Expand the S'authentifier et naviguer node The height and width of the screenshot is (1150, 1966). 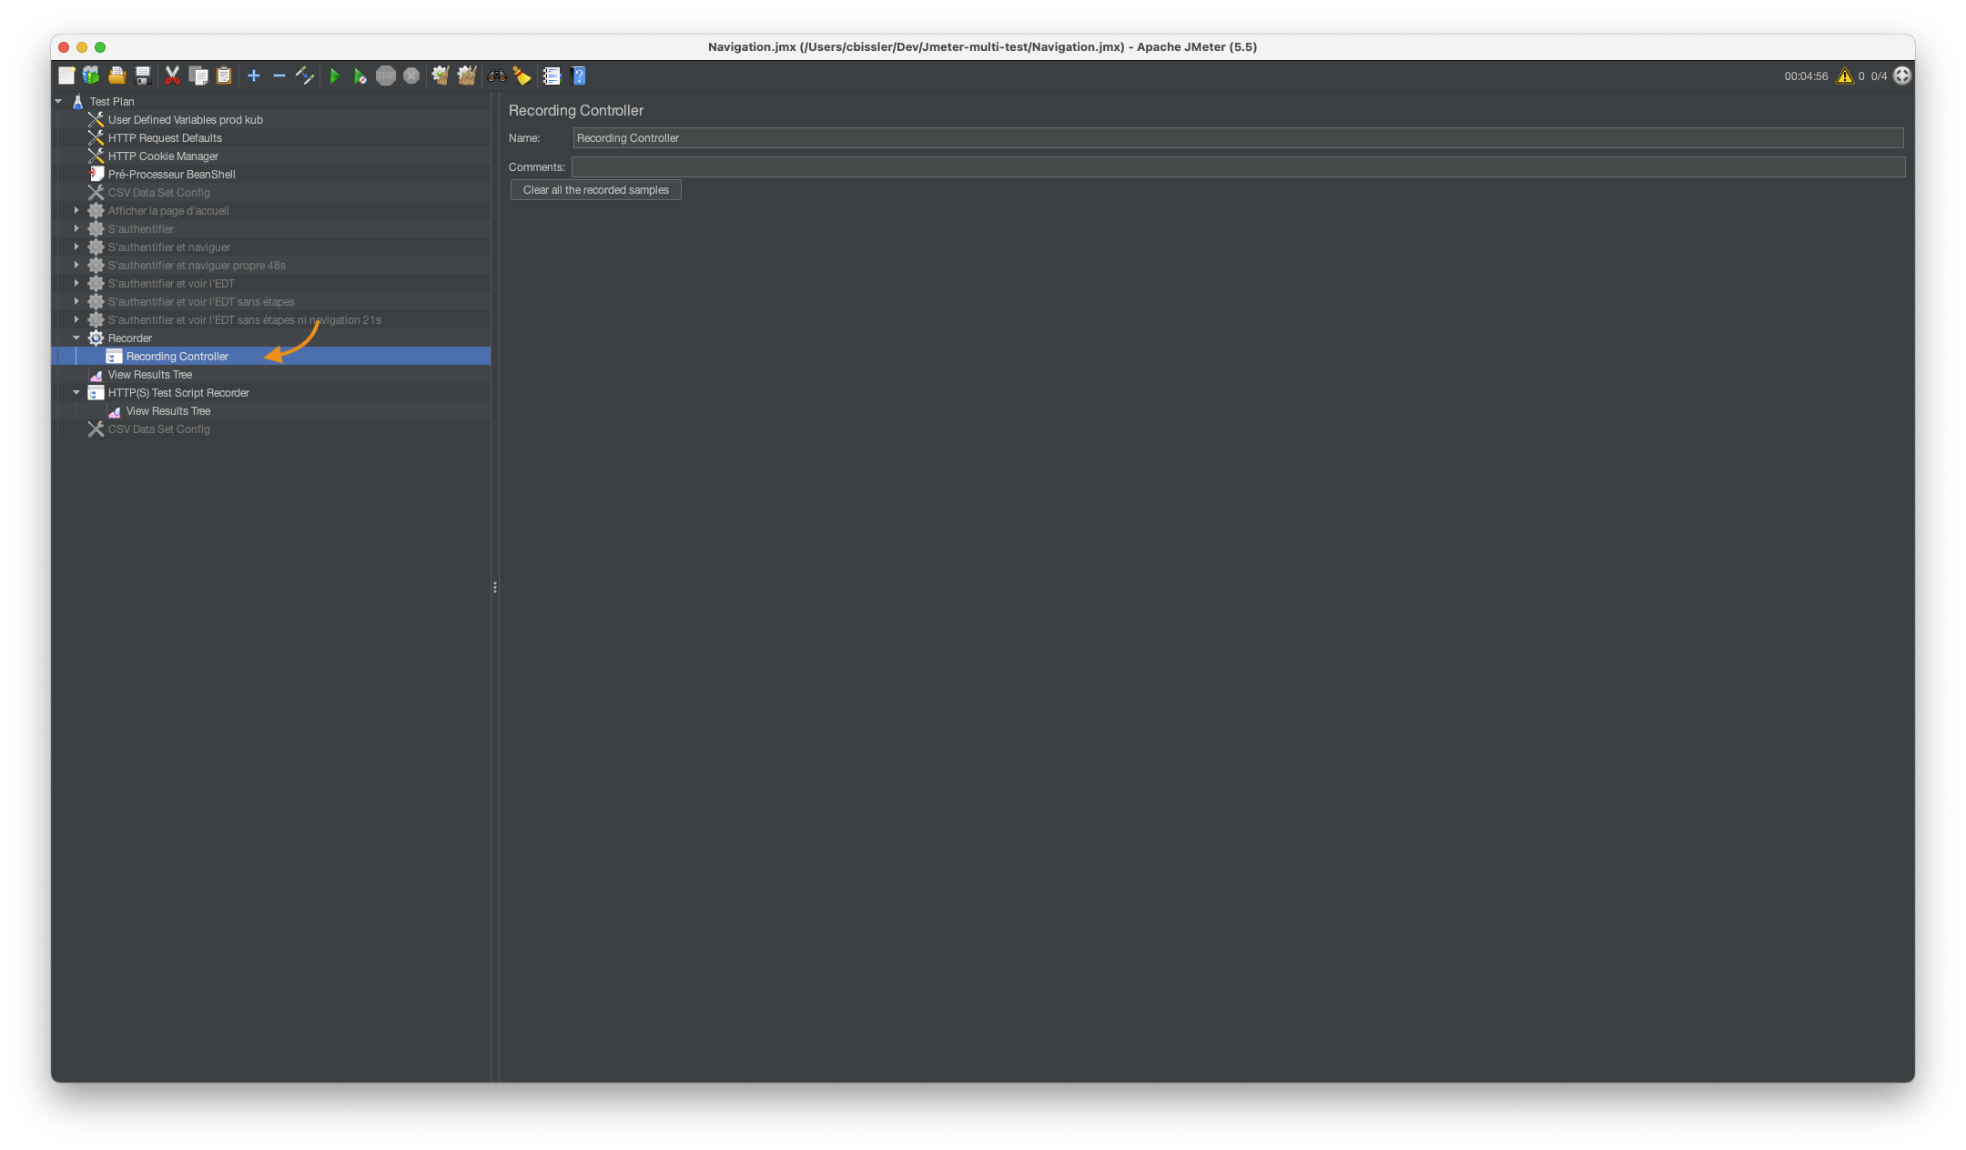coord(76,247)
